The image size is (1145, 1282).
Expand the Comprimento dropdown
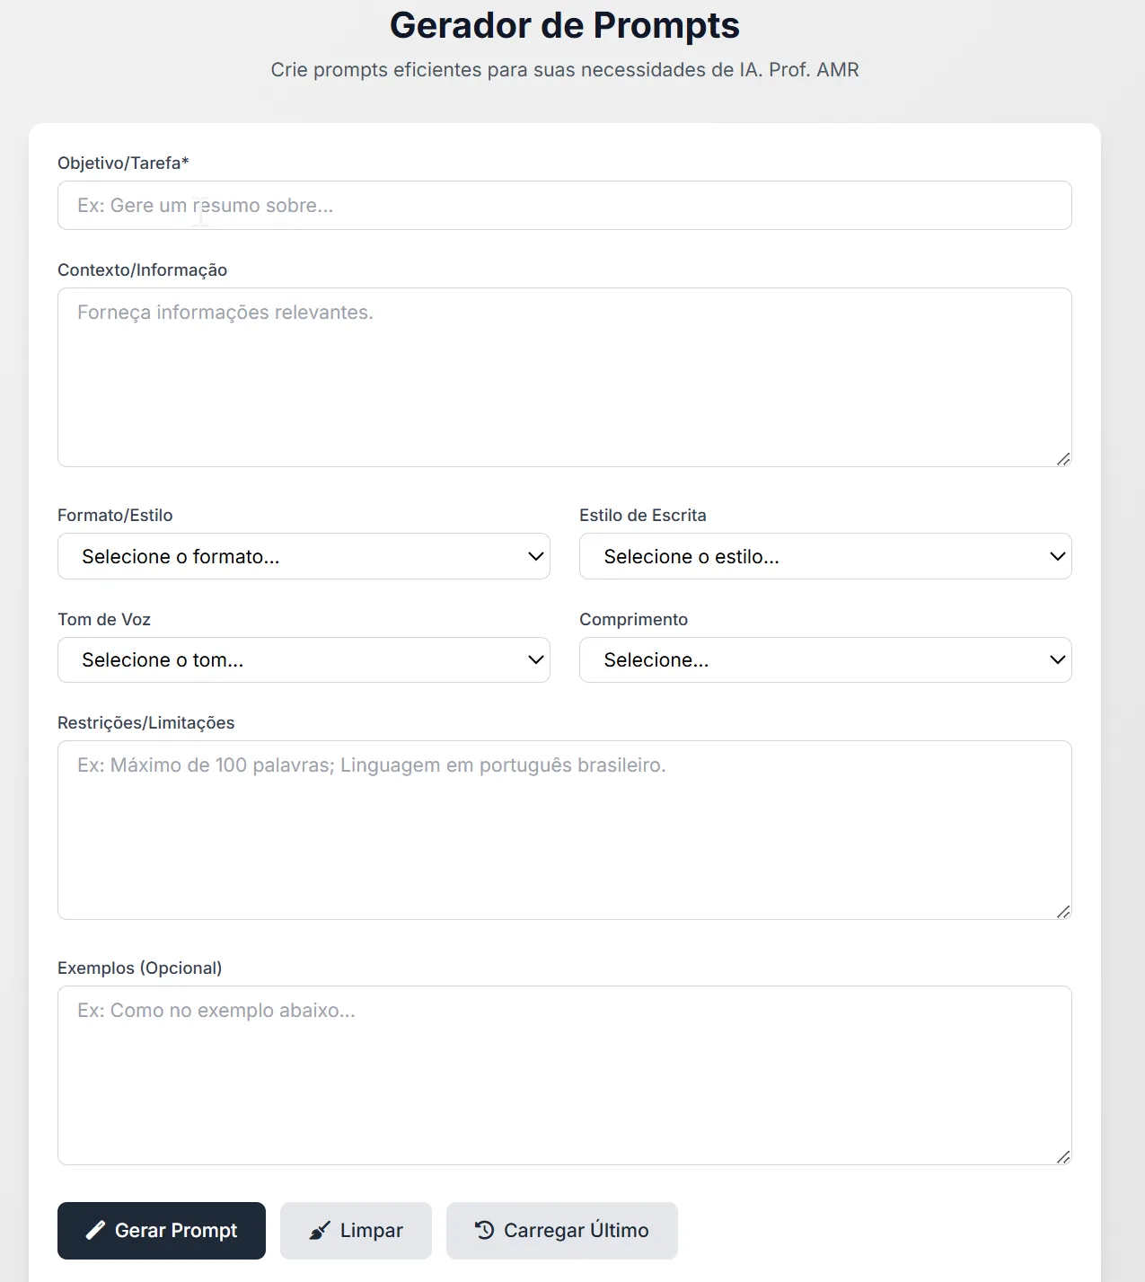click(x=824, y=660)
